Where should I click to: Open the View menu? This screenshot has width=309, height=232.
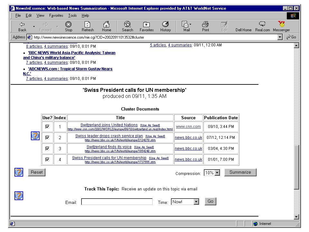coord(41,15)
